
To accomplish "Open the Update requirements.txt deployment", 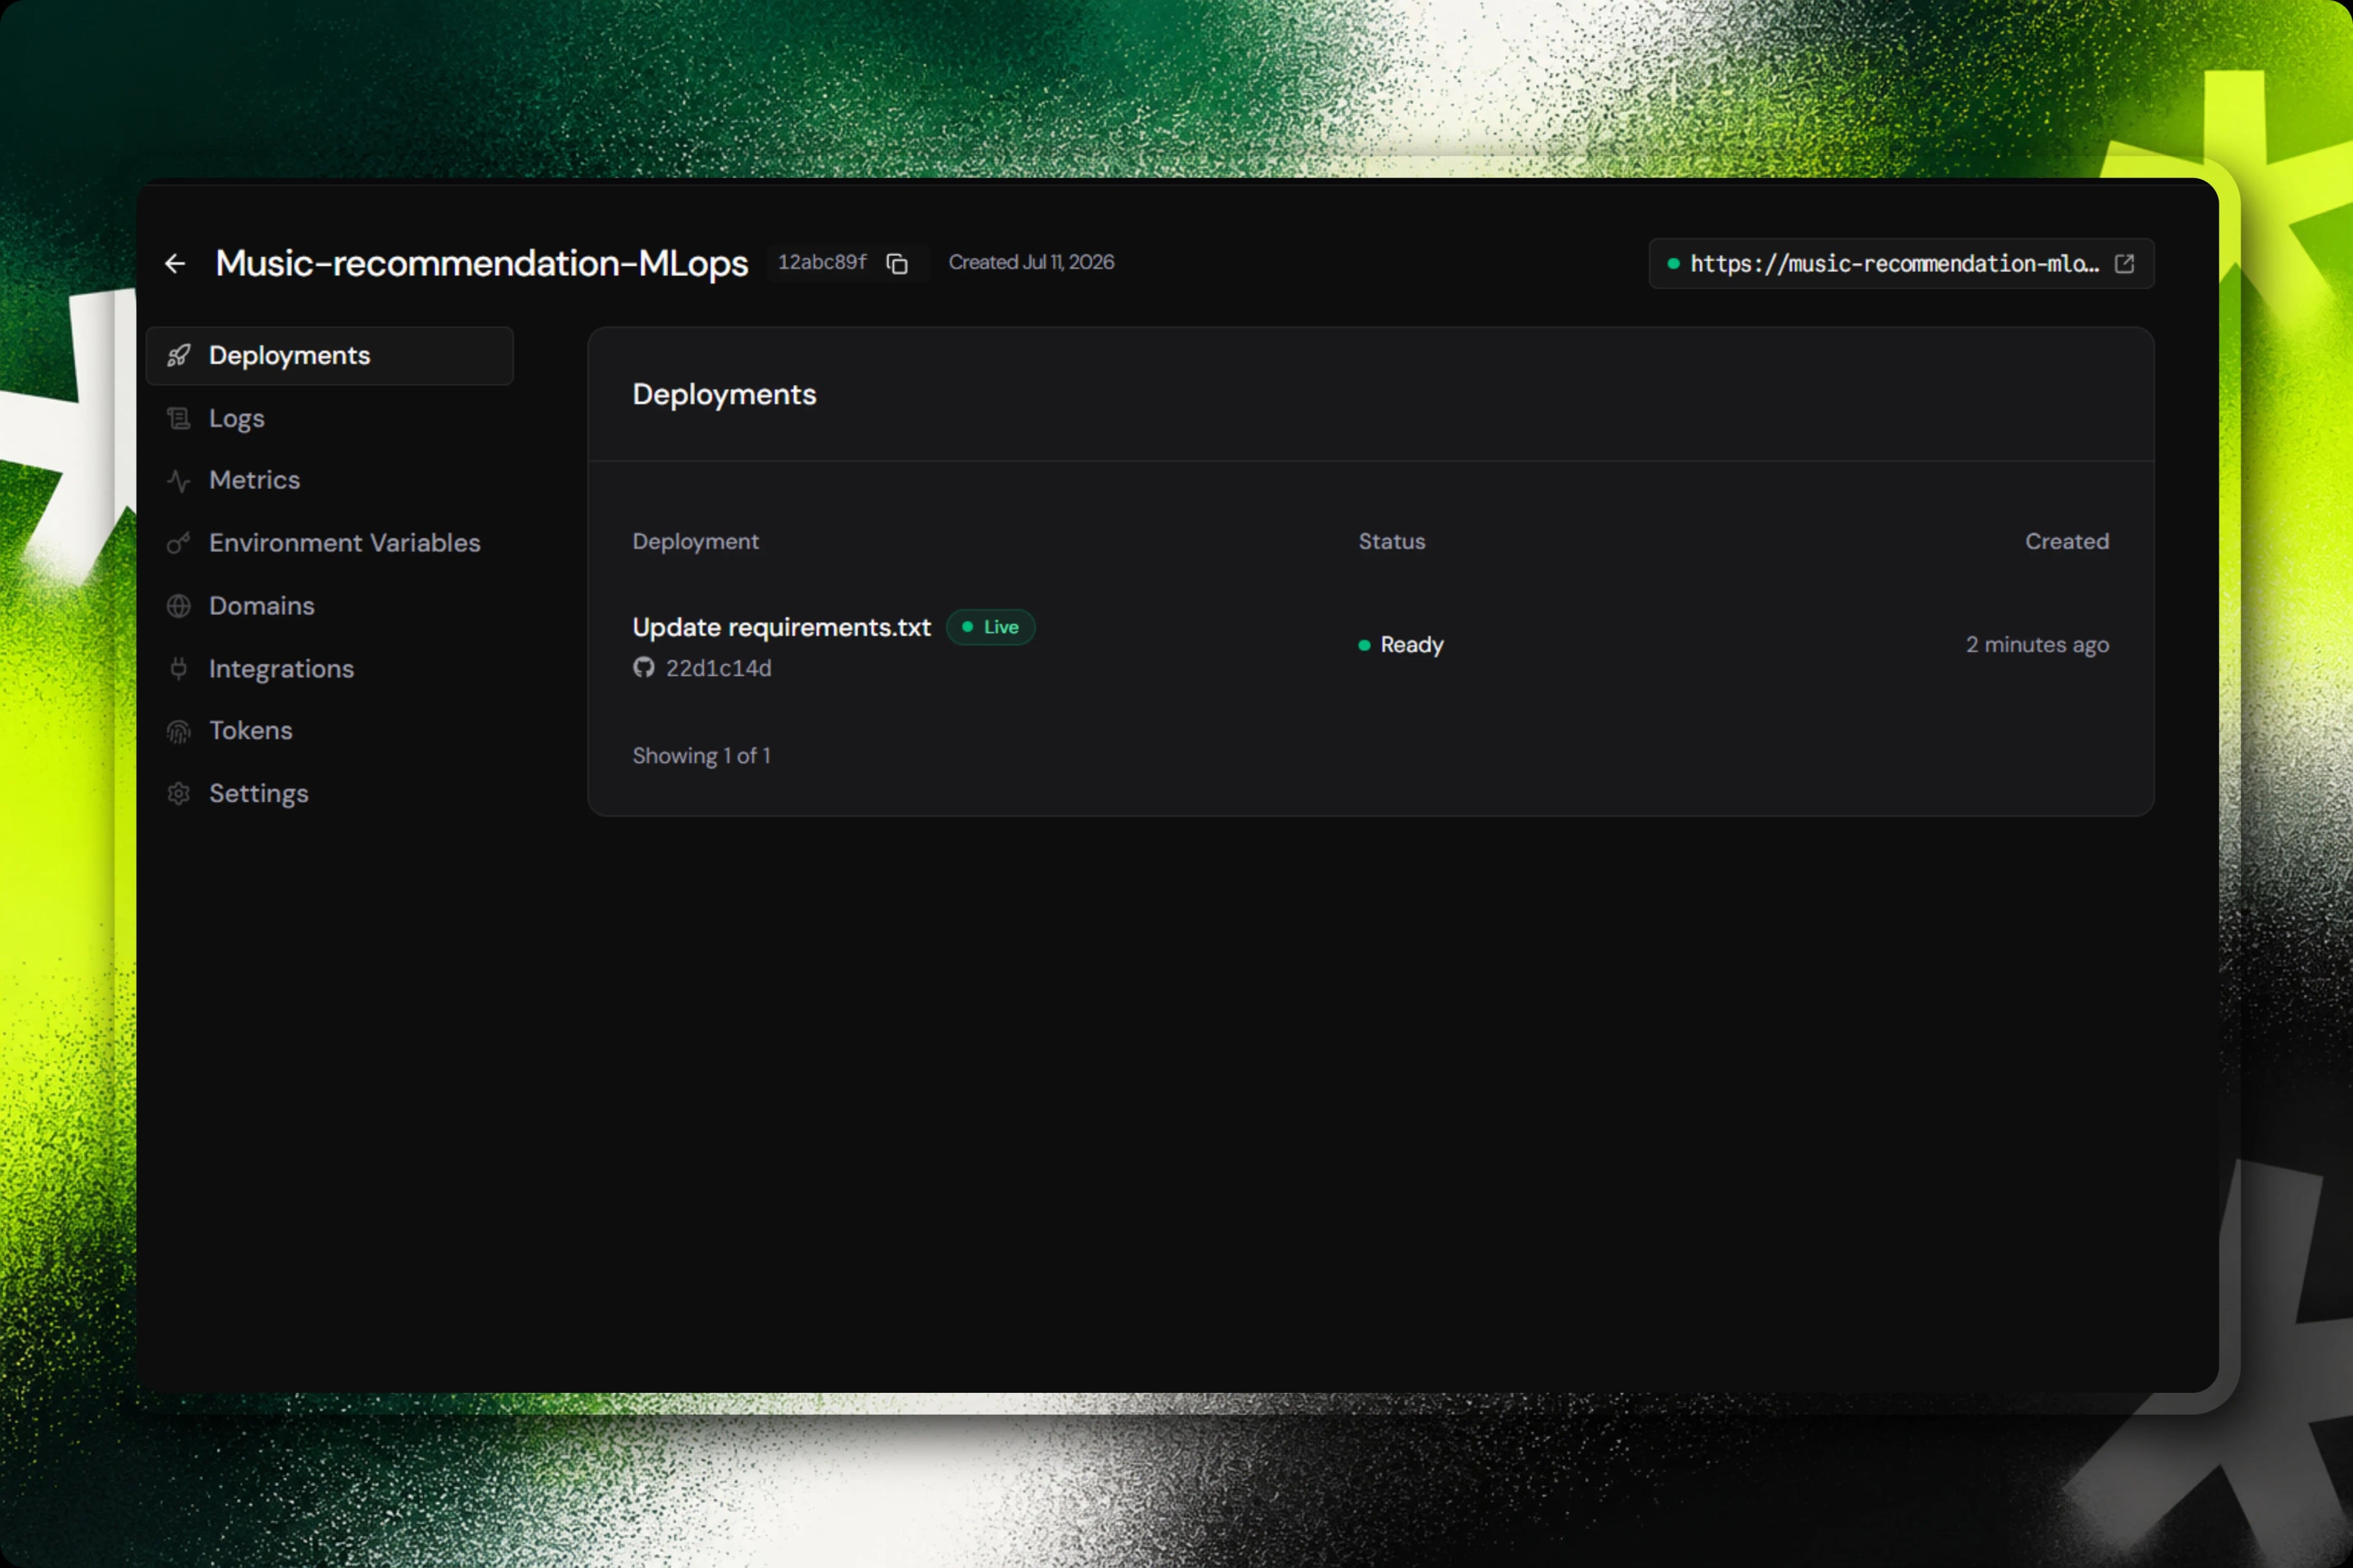I will click(x=781, y=627).
